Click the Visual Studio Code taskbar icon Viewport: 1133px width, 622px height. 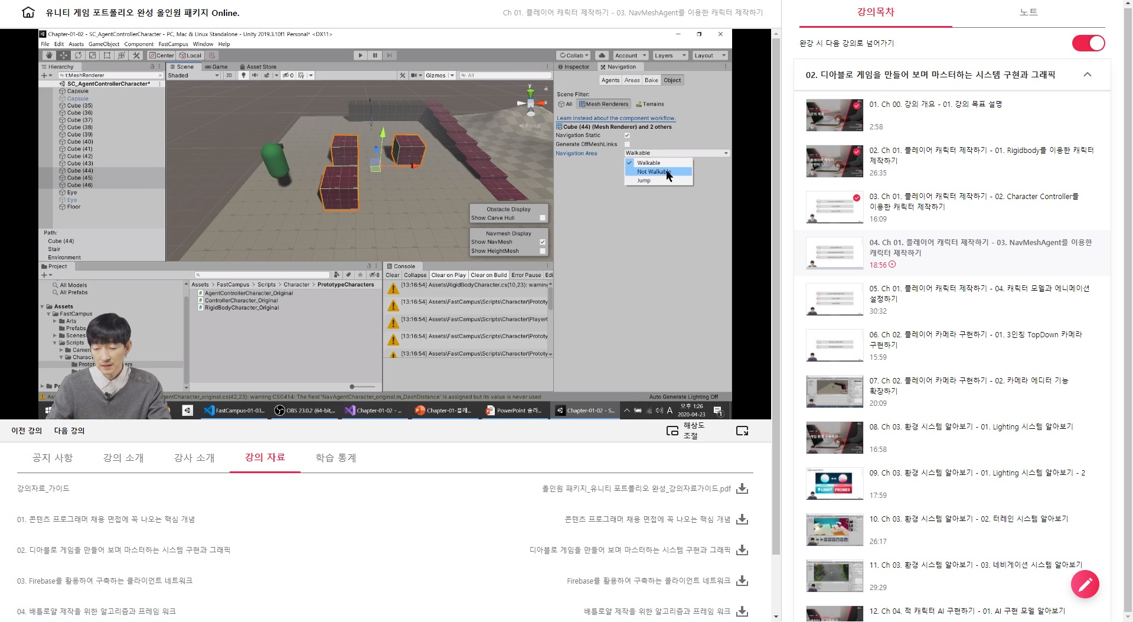(x=234, y=411)
